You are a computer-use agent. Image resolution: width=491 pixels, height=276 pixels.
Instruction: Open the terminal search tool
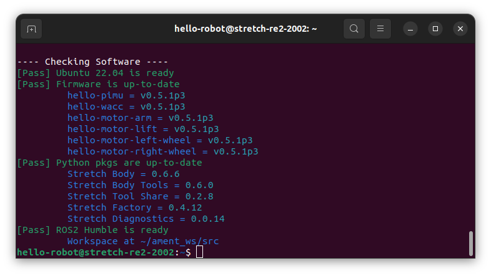[x=354, y=29]
